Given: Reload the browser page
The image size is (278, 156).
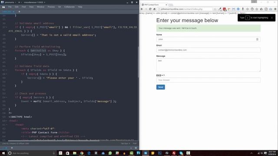Looking at the screenshot, I should [150, 9].
